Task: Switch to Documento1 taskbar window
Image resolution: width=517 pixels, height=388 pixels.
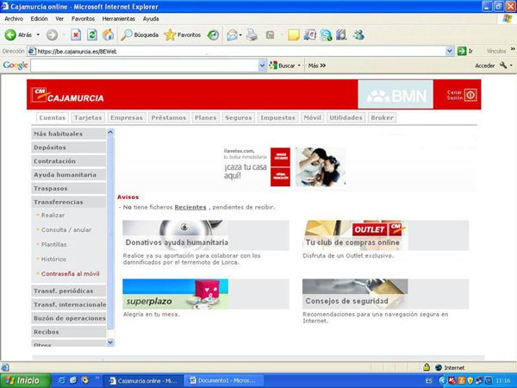Action: tap(223, 380)
